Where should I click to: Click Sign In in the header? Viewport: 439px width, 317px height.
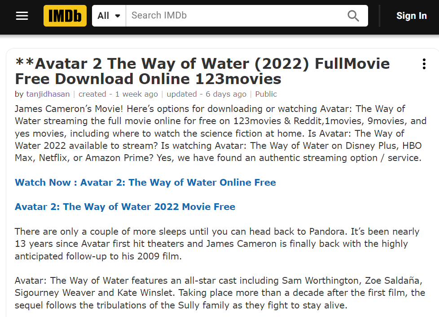(x=411, y=16)
